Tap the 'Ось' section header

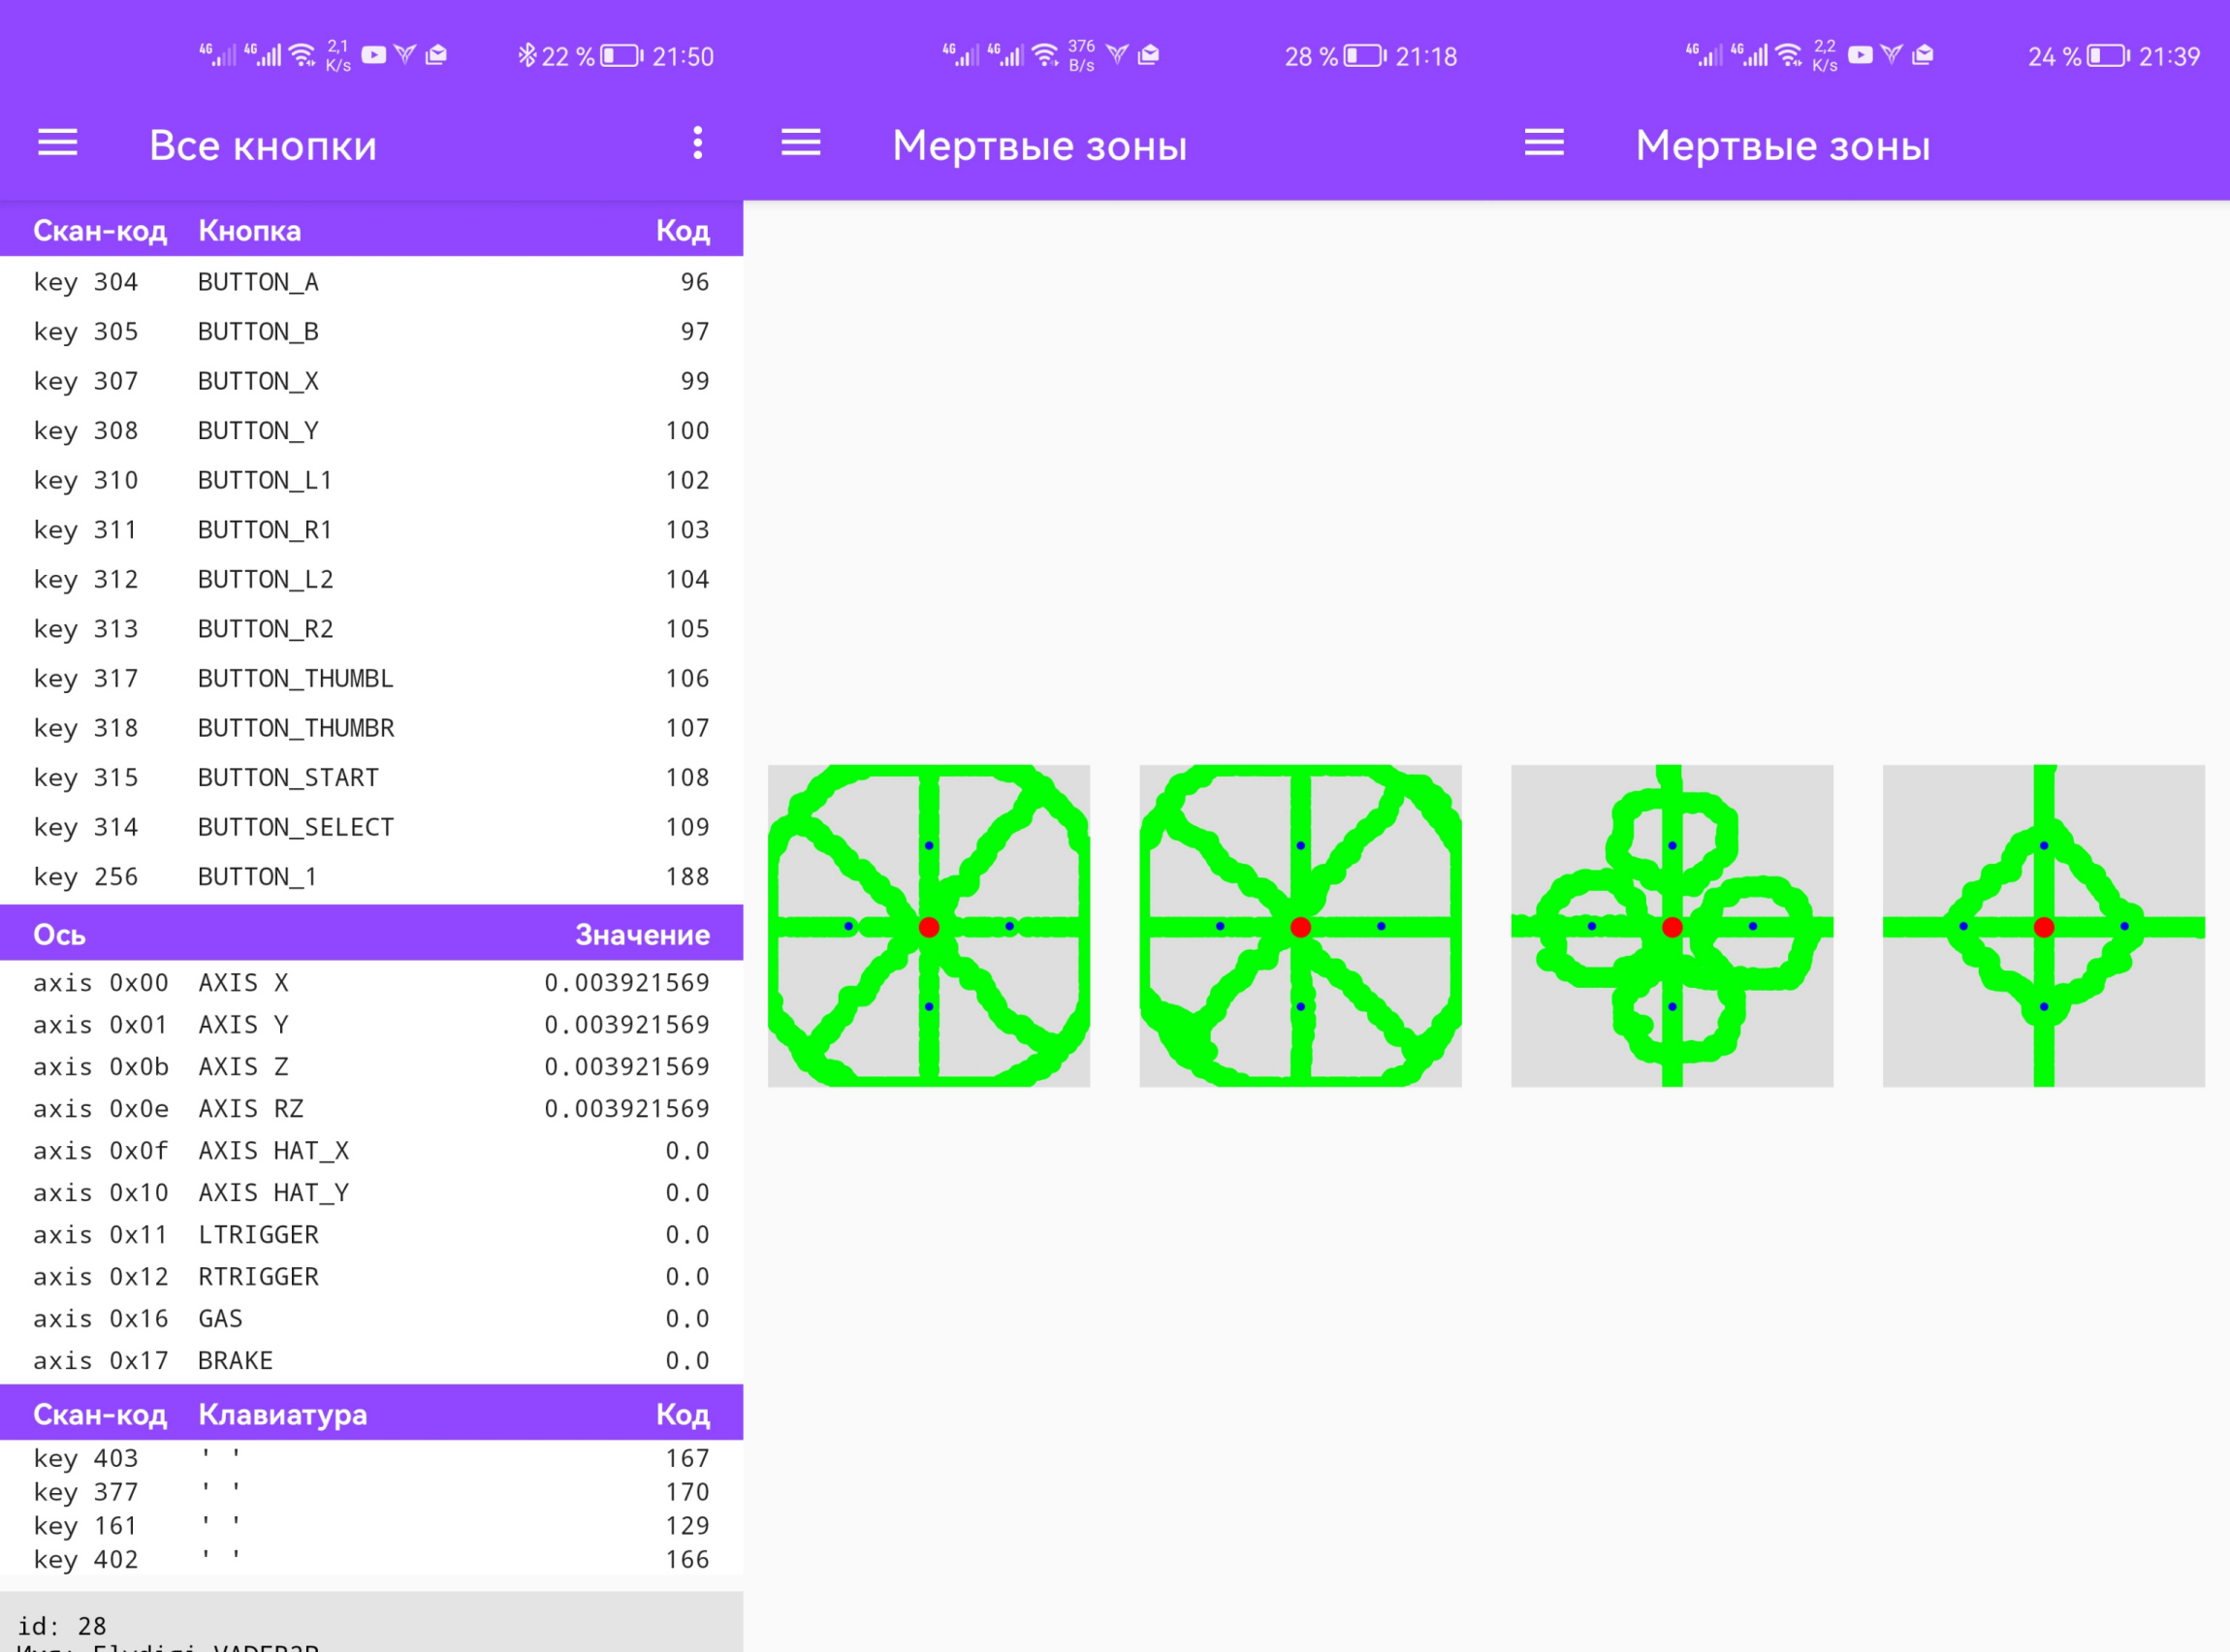click(x=60, y=934)
